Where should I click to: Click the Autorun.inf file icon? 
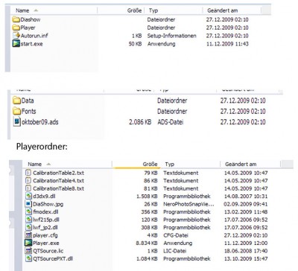16,36
